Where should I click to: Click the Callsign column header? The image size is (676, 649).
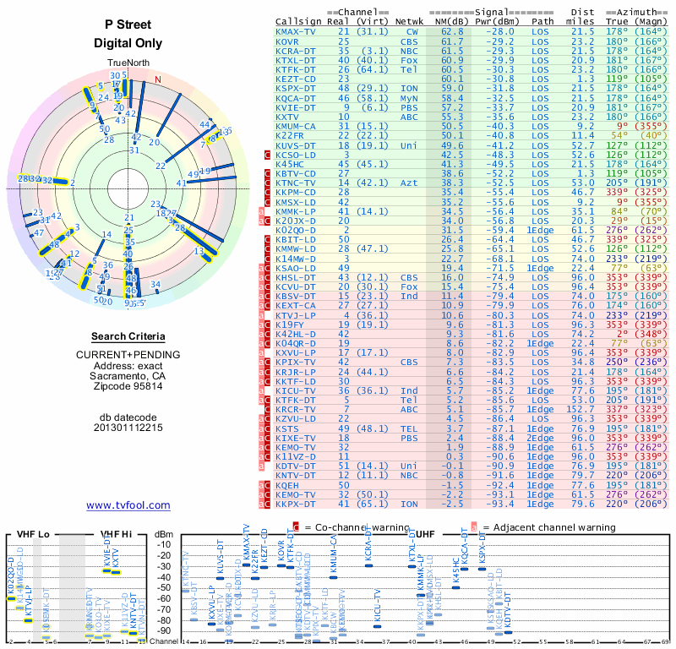[298, 22]
